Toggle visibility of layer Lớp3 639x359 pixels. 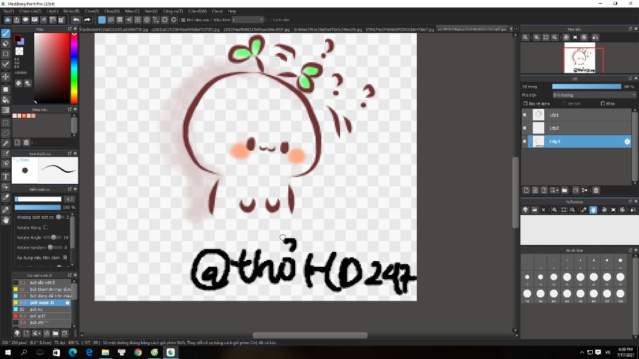point(524,141)
